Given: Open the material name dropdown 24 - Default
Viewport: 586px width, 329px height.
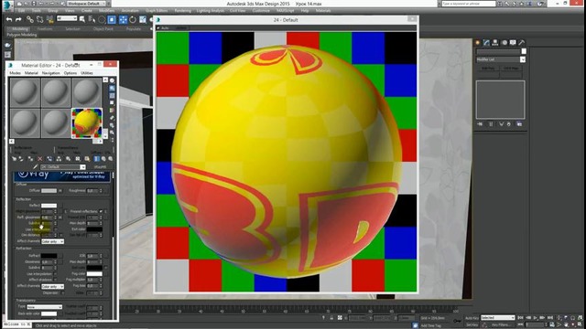Looking at the screenshot, I should pyautogui.click(x=63, y=166).
